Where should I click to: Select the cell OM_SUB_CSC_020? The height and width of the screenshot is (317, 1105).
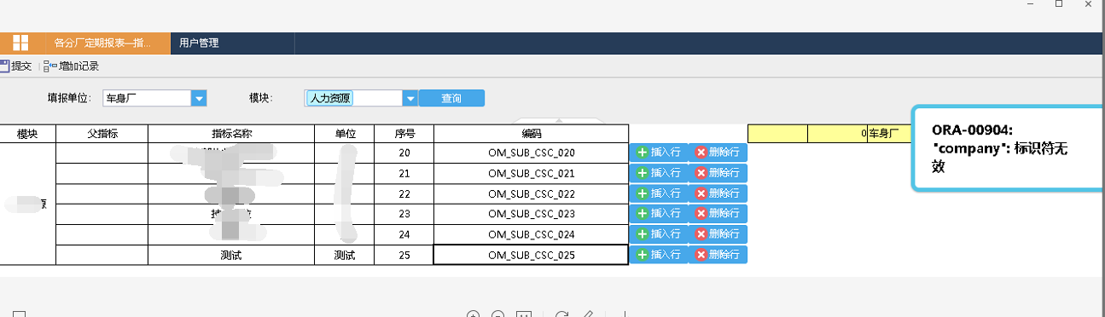[x=531, y=153]
